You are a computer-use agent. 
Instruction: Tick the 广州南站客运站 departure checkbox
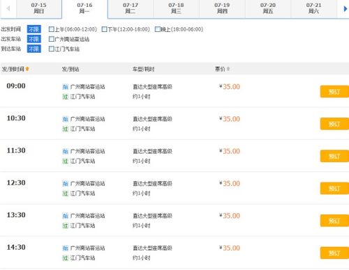tap(51, 39)
